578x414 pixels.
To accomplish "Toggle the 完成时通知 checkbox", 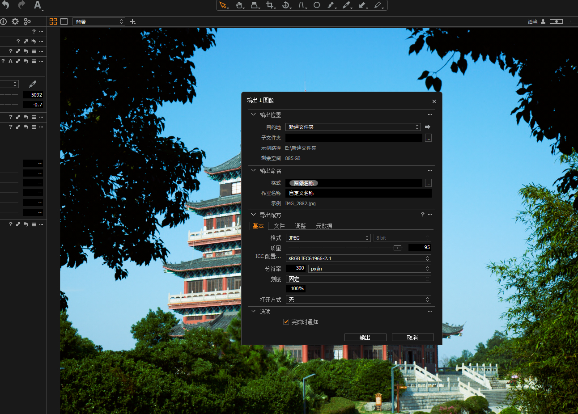I will [x=286, y=322].
